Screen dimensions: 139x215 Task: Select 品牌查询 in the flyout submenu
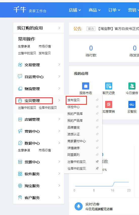74,128
